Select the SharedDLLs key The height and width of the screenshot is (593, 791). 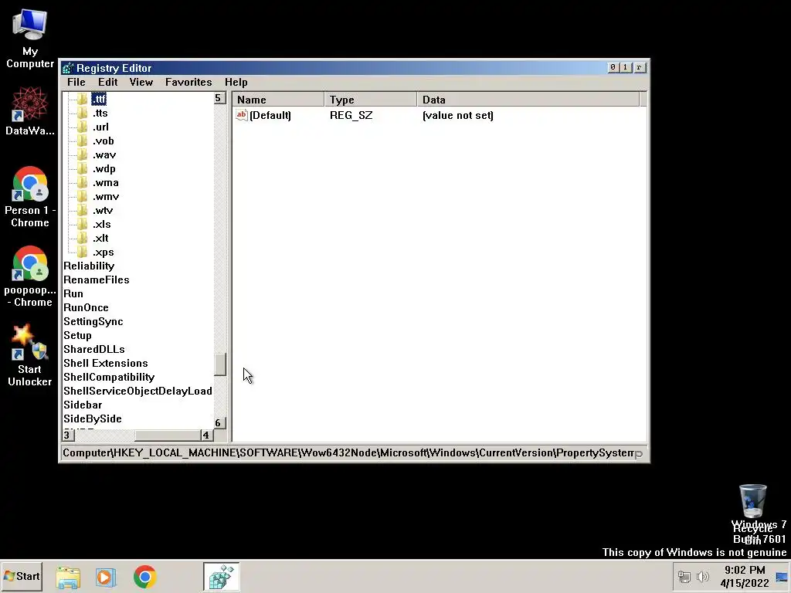[x=93, y=349]
